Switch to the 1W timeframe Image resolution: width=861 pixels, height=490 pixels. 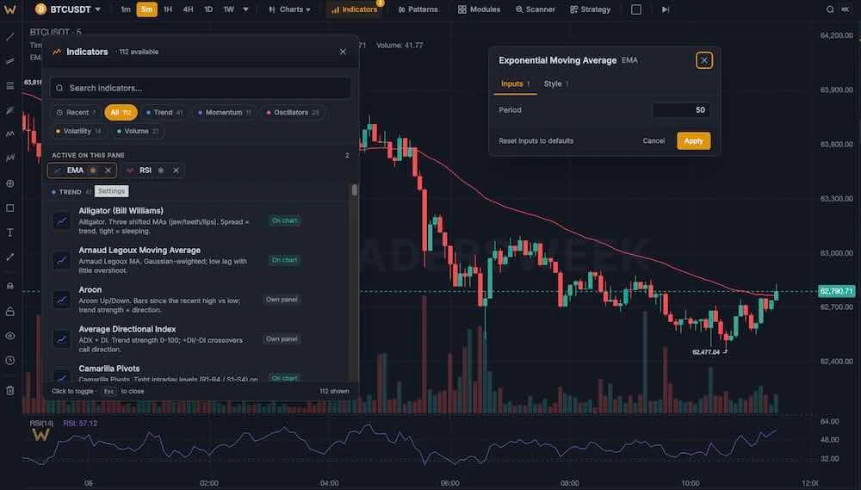(229, 9)
